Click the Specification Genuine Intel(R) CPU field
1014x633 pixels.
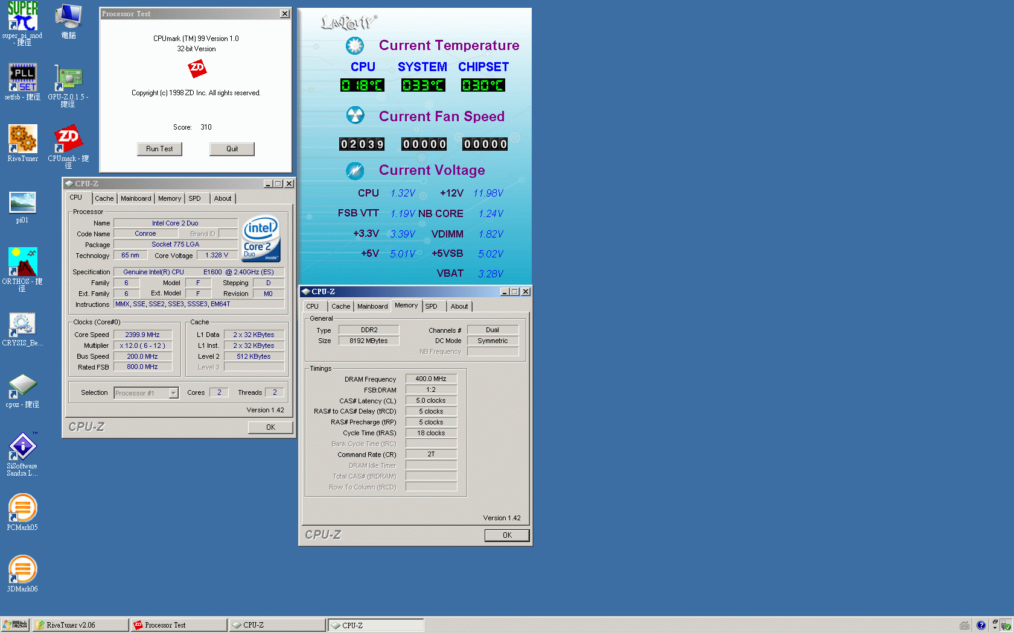(x=199, y=272)
